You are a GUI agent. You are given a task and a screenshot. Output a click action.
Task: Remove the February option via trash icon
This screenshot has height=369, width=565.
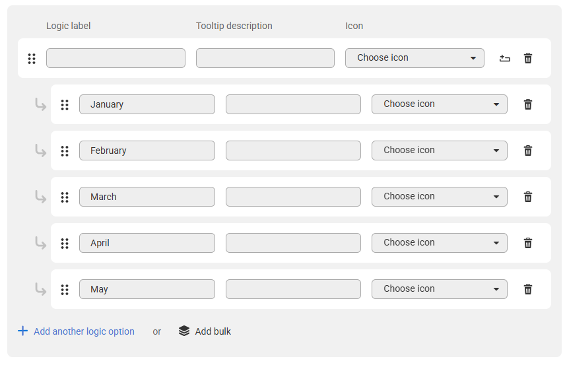click(528, 151)
